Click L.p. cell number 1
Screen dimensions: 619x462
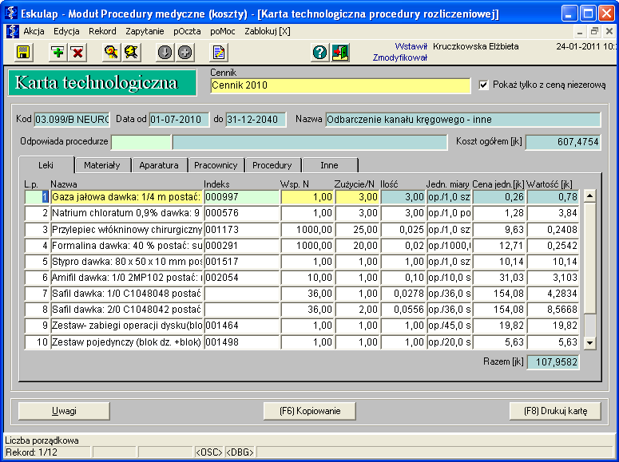pyautogui.click(x=37, y=197)
